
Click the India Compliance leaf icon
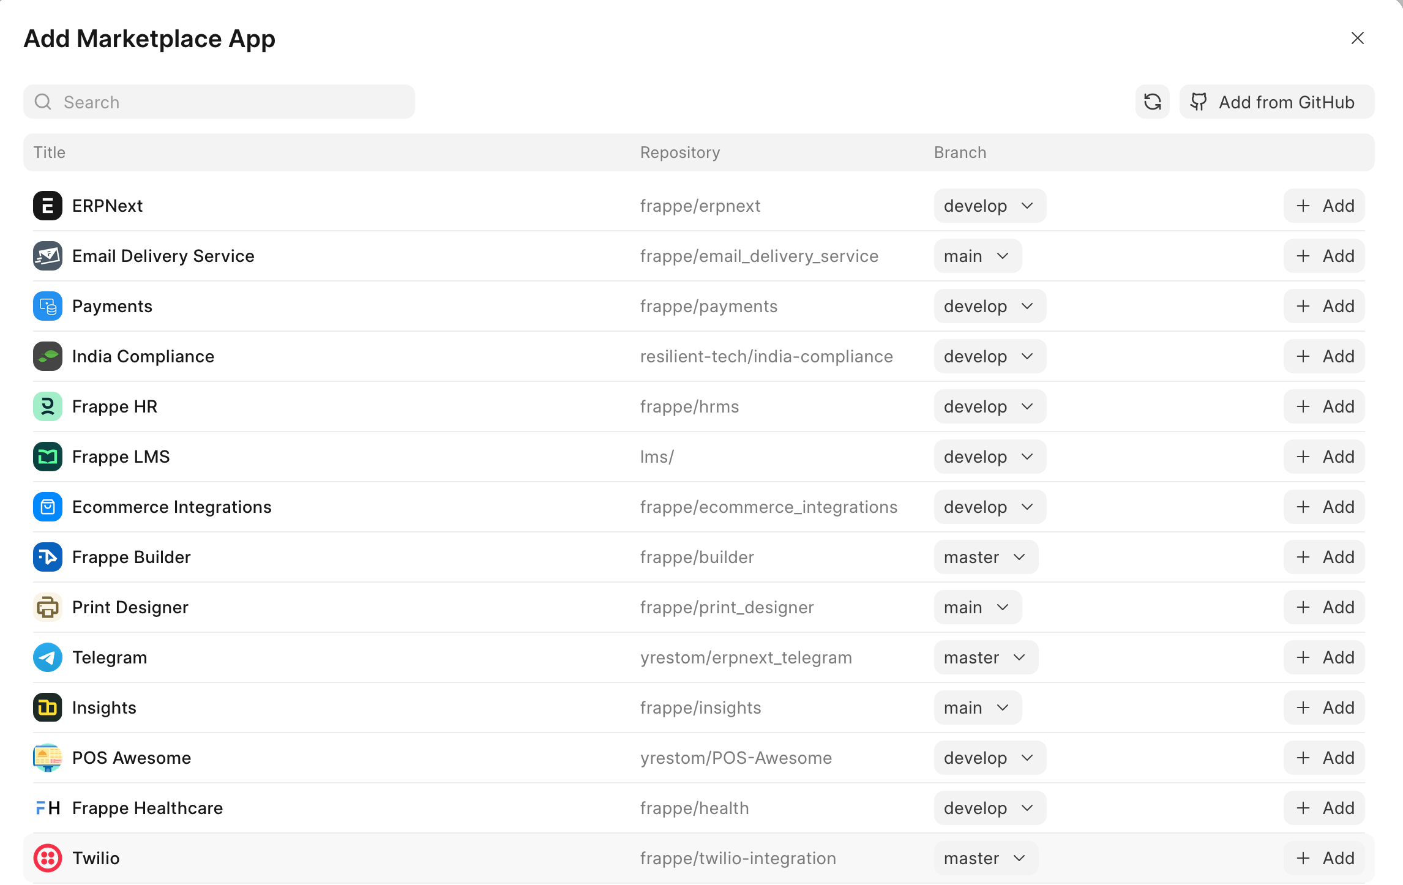tap(48, 356)
